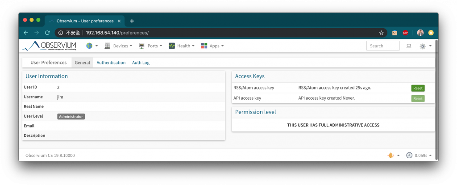Click the Permission level heading

pyautogui.click(x=255, y=112)
